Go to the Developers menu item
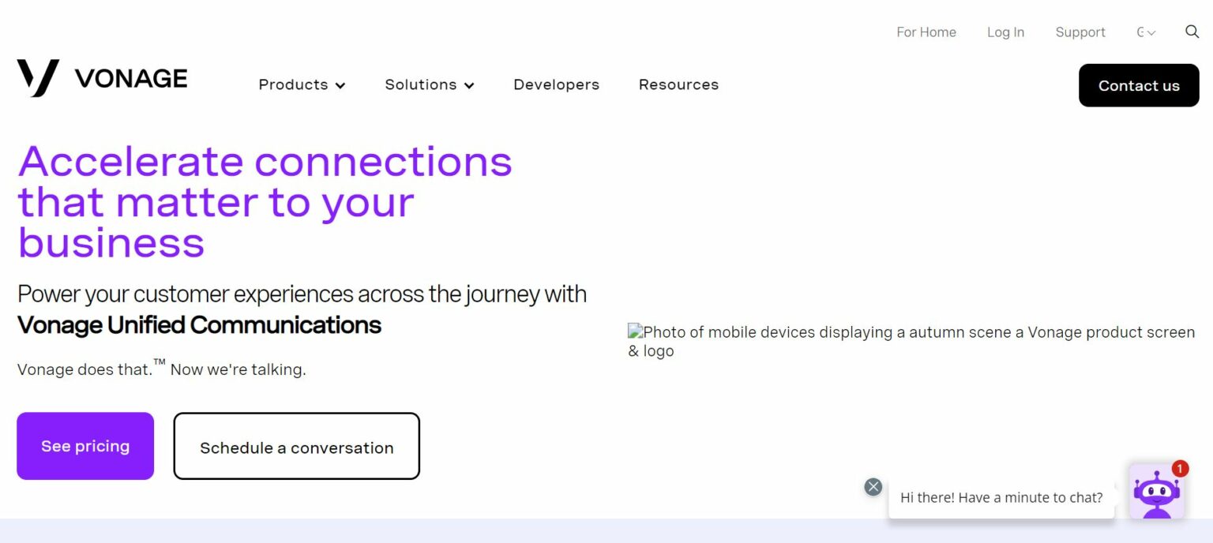This screenshot has width=1213, height=543. tap(556, 84)
